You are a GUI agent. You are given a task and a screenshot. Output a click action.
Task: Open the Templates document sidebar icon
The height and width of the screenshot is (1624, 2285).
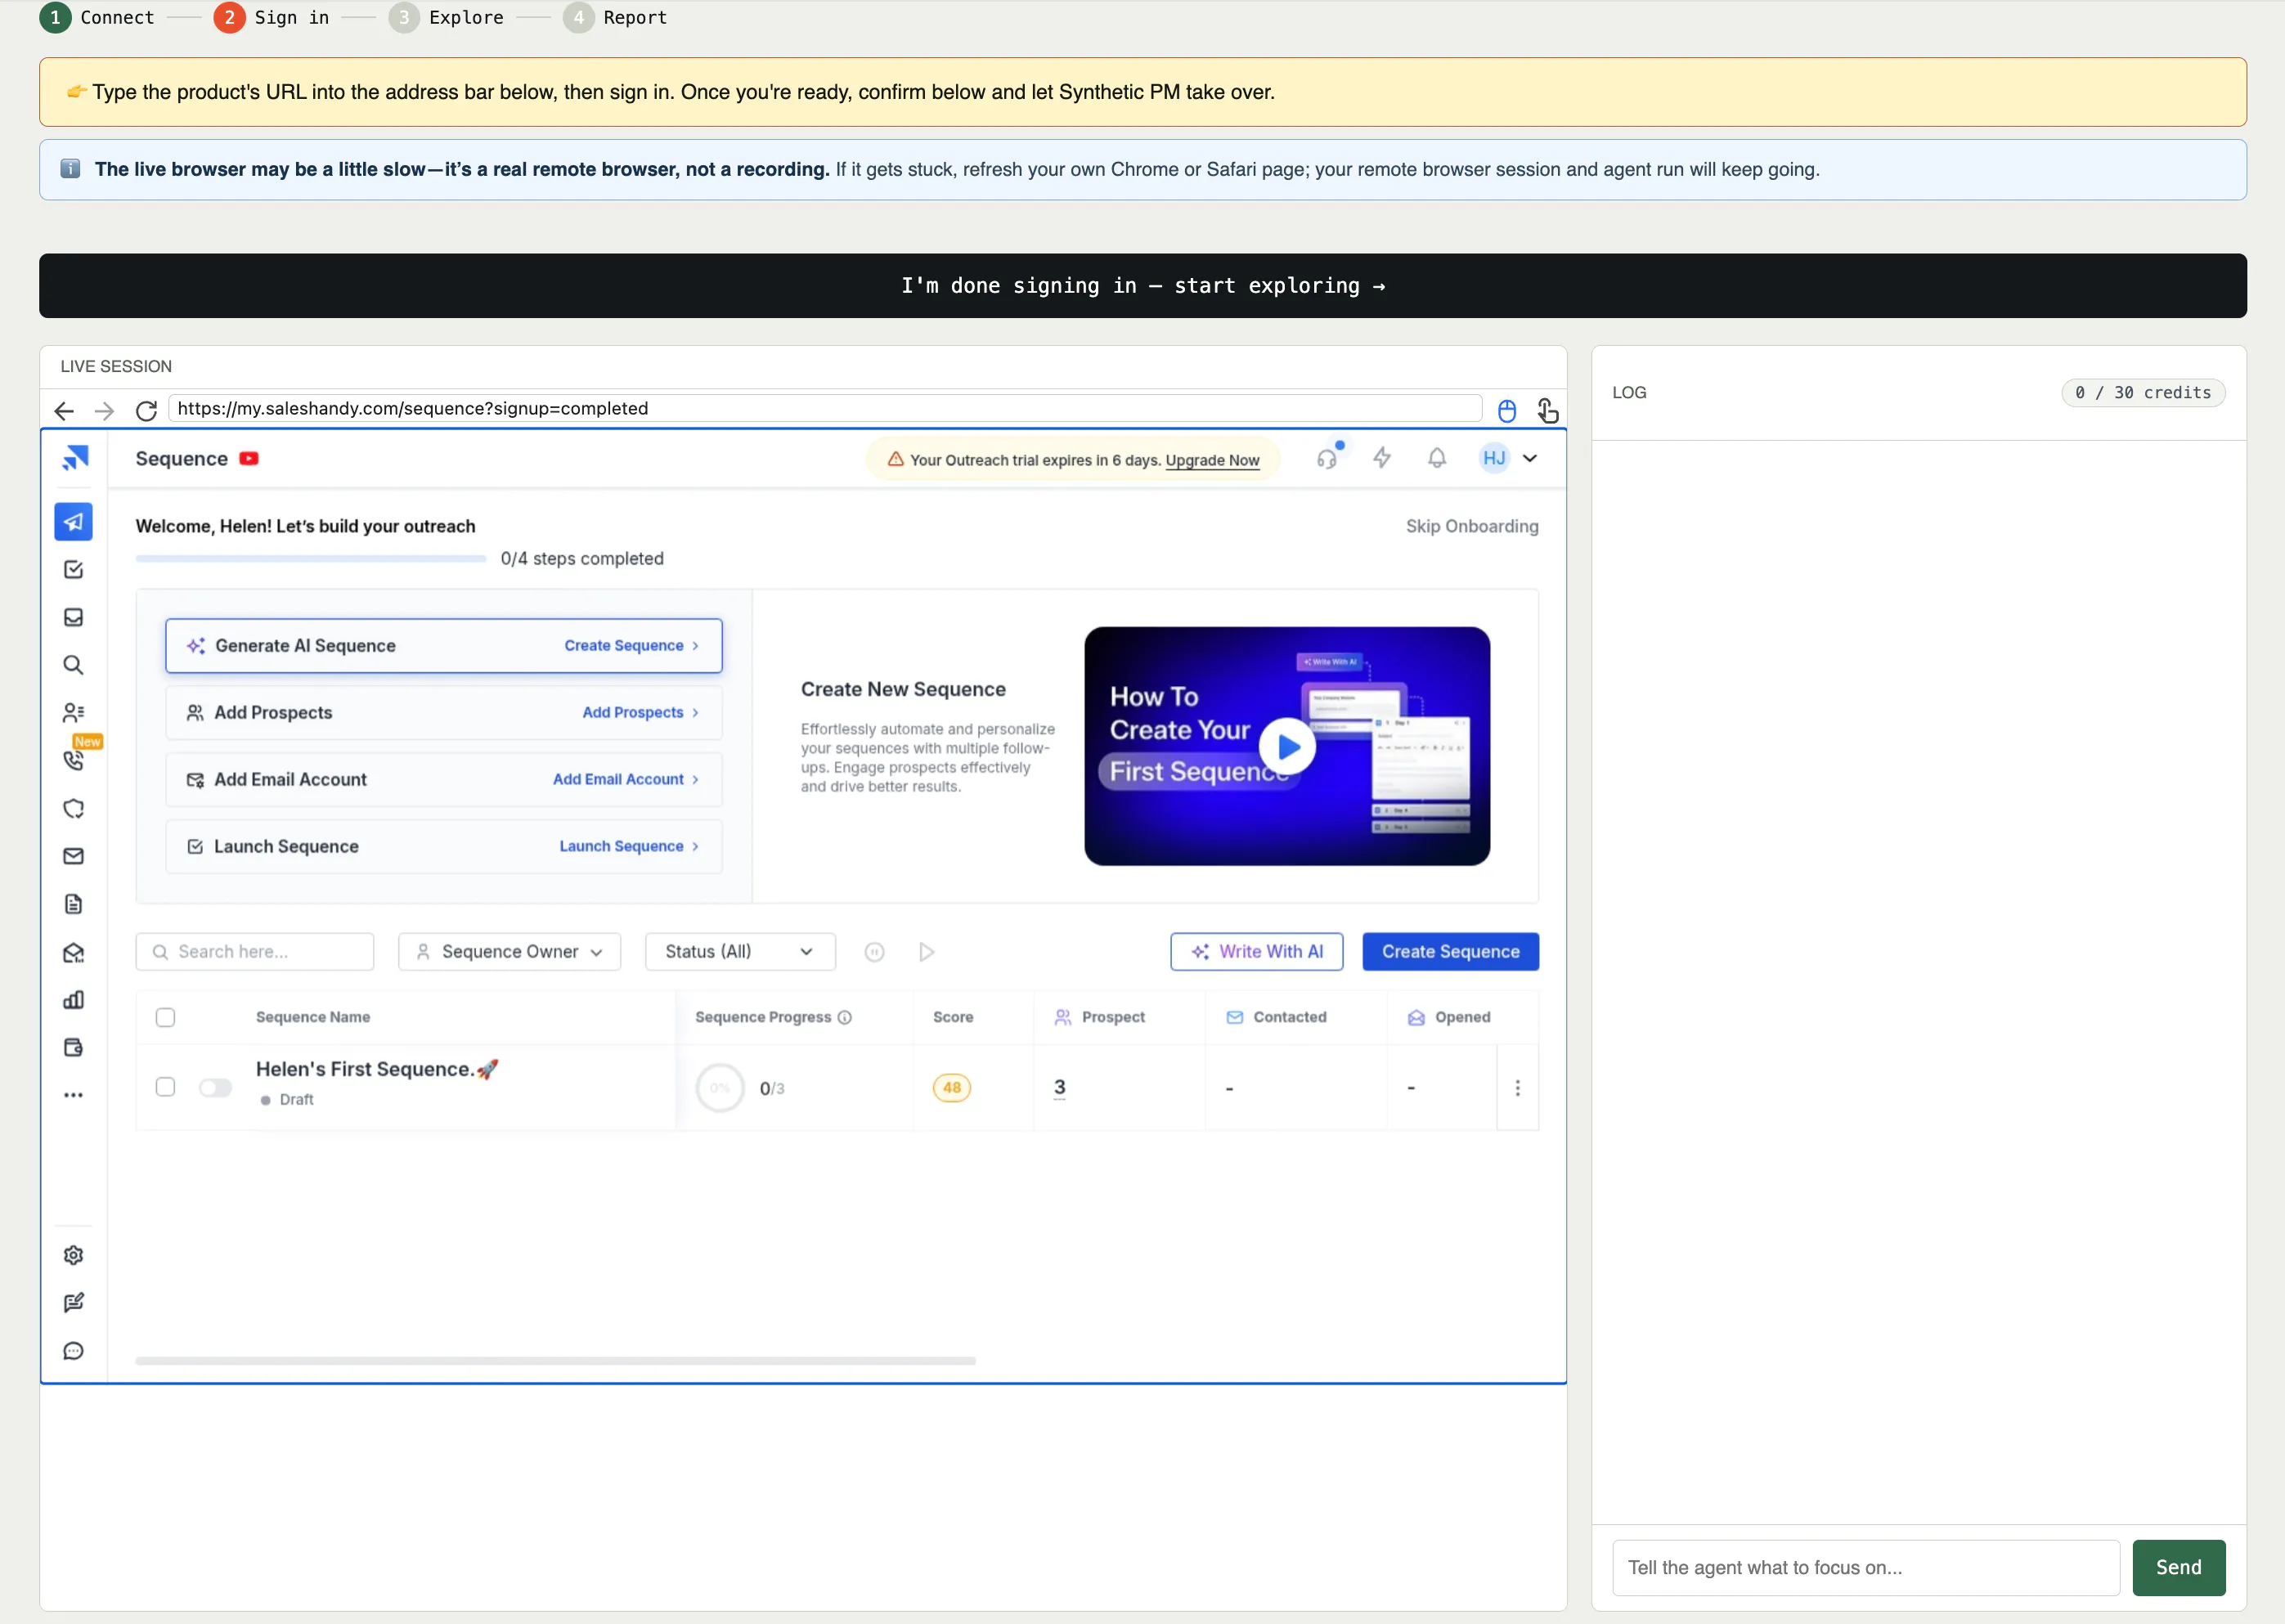click(73, 904)
